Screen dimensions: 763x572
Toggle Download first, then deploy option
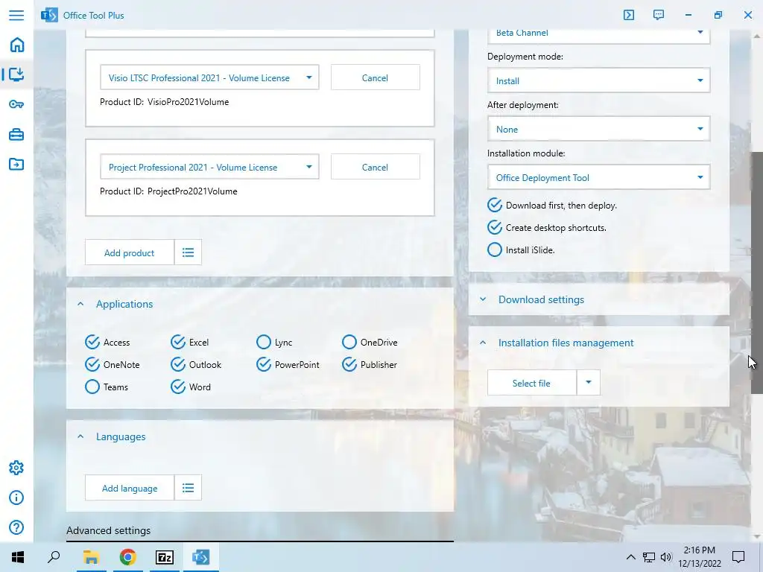tap(552, 206)
